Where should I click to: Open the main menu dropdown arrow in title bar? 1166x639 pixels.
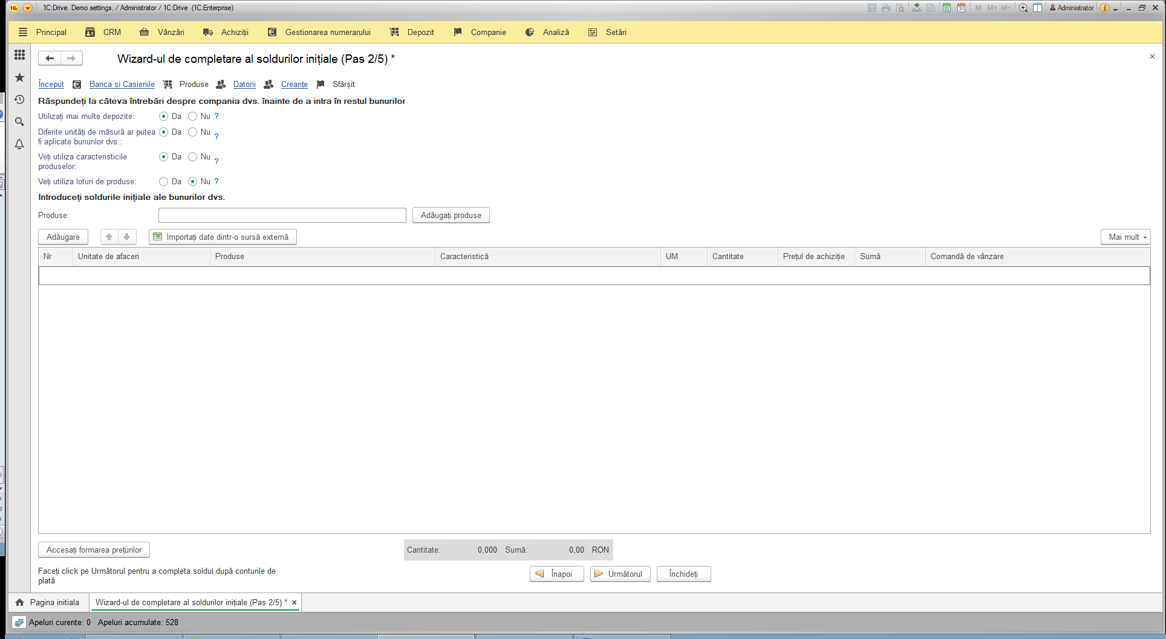(x=27, y=8)
